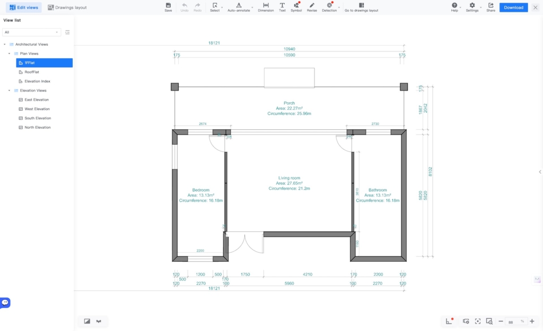The image size is (543, 331).
Task: Open the All filter dropdown in View list
Action: pos(31,32)
